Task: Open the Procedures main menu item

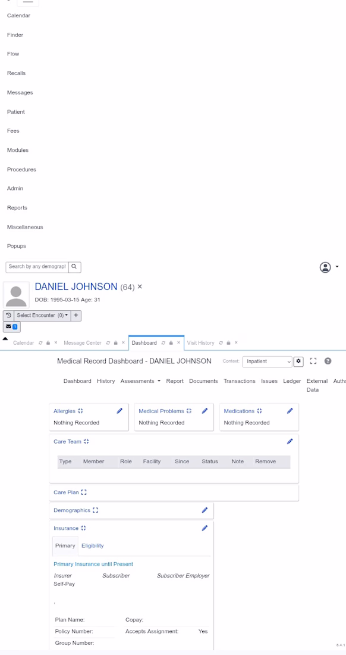Action: (x=21, y=170)
